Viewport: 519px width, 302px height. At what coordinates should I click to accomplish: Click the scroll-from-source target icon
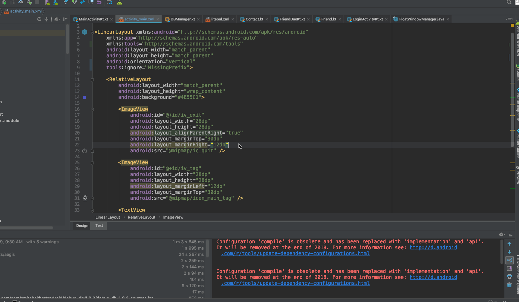point(39,19)
